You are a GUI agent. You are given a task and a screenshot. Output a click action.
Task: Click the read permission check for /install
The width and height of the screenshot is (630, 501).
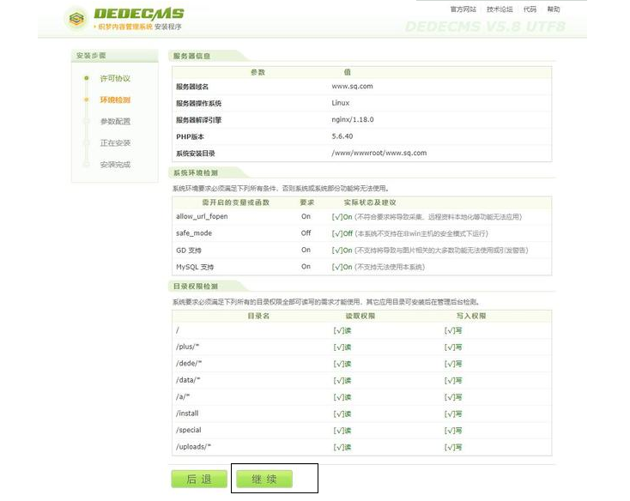click(x=342, y=413)
